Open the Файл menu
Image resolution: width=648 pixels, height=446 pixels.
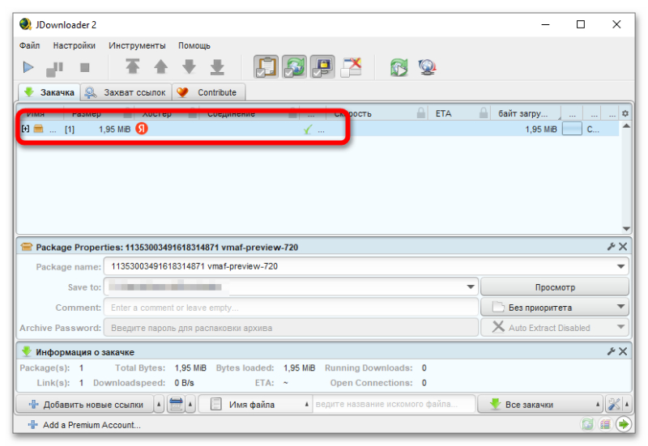tap(30, 45)
